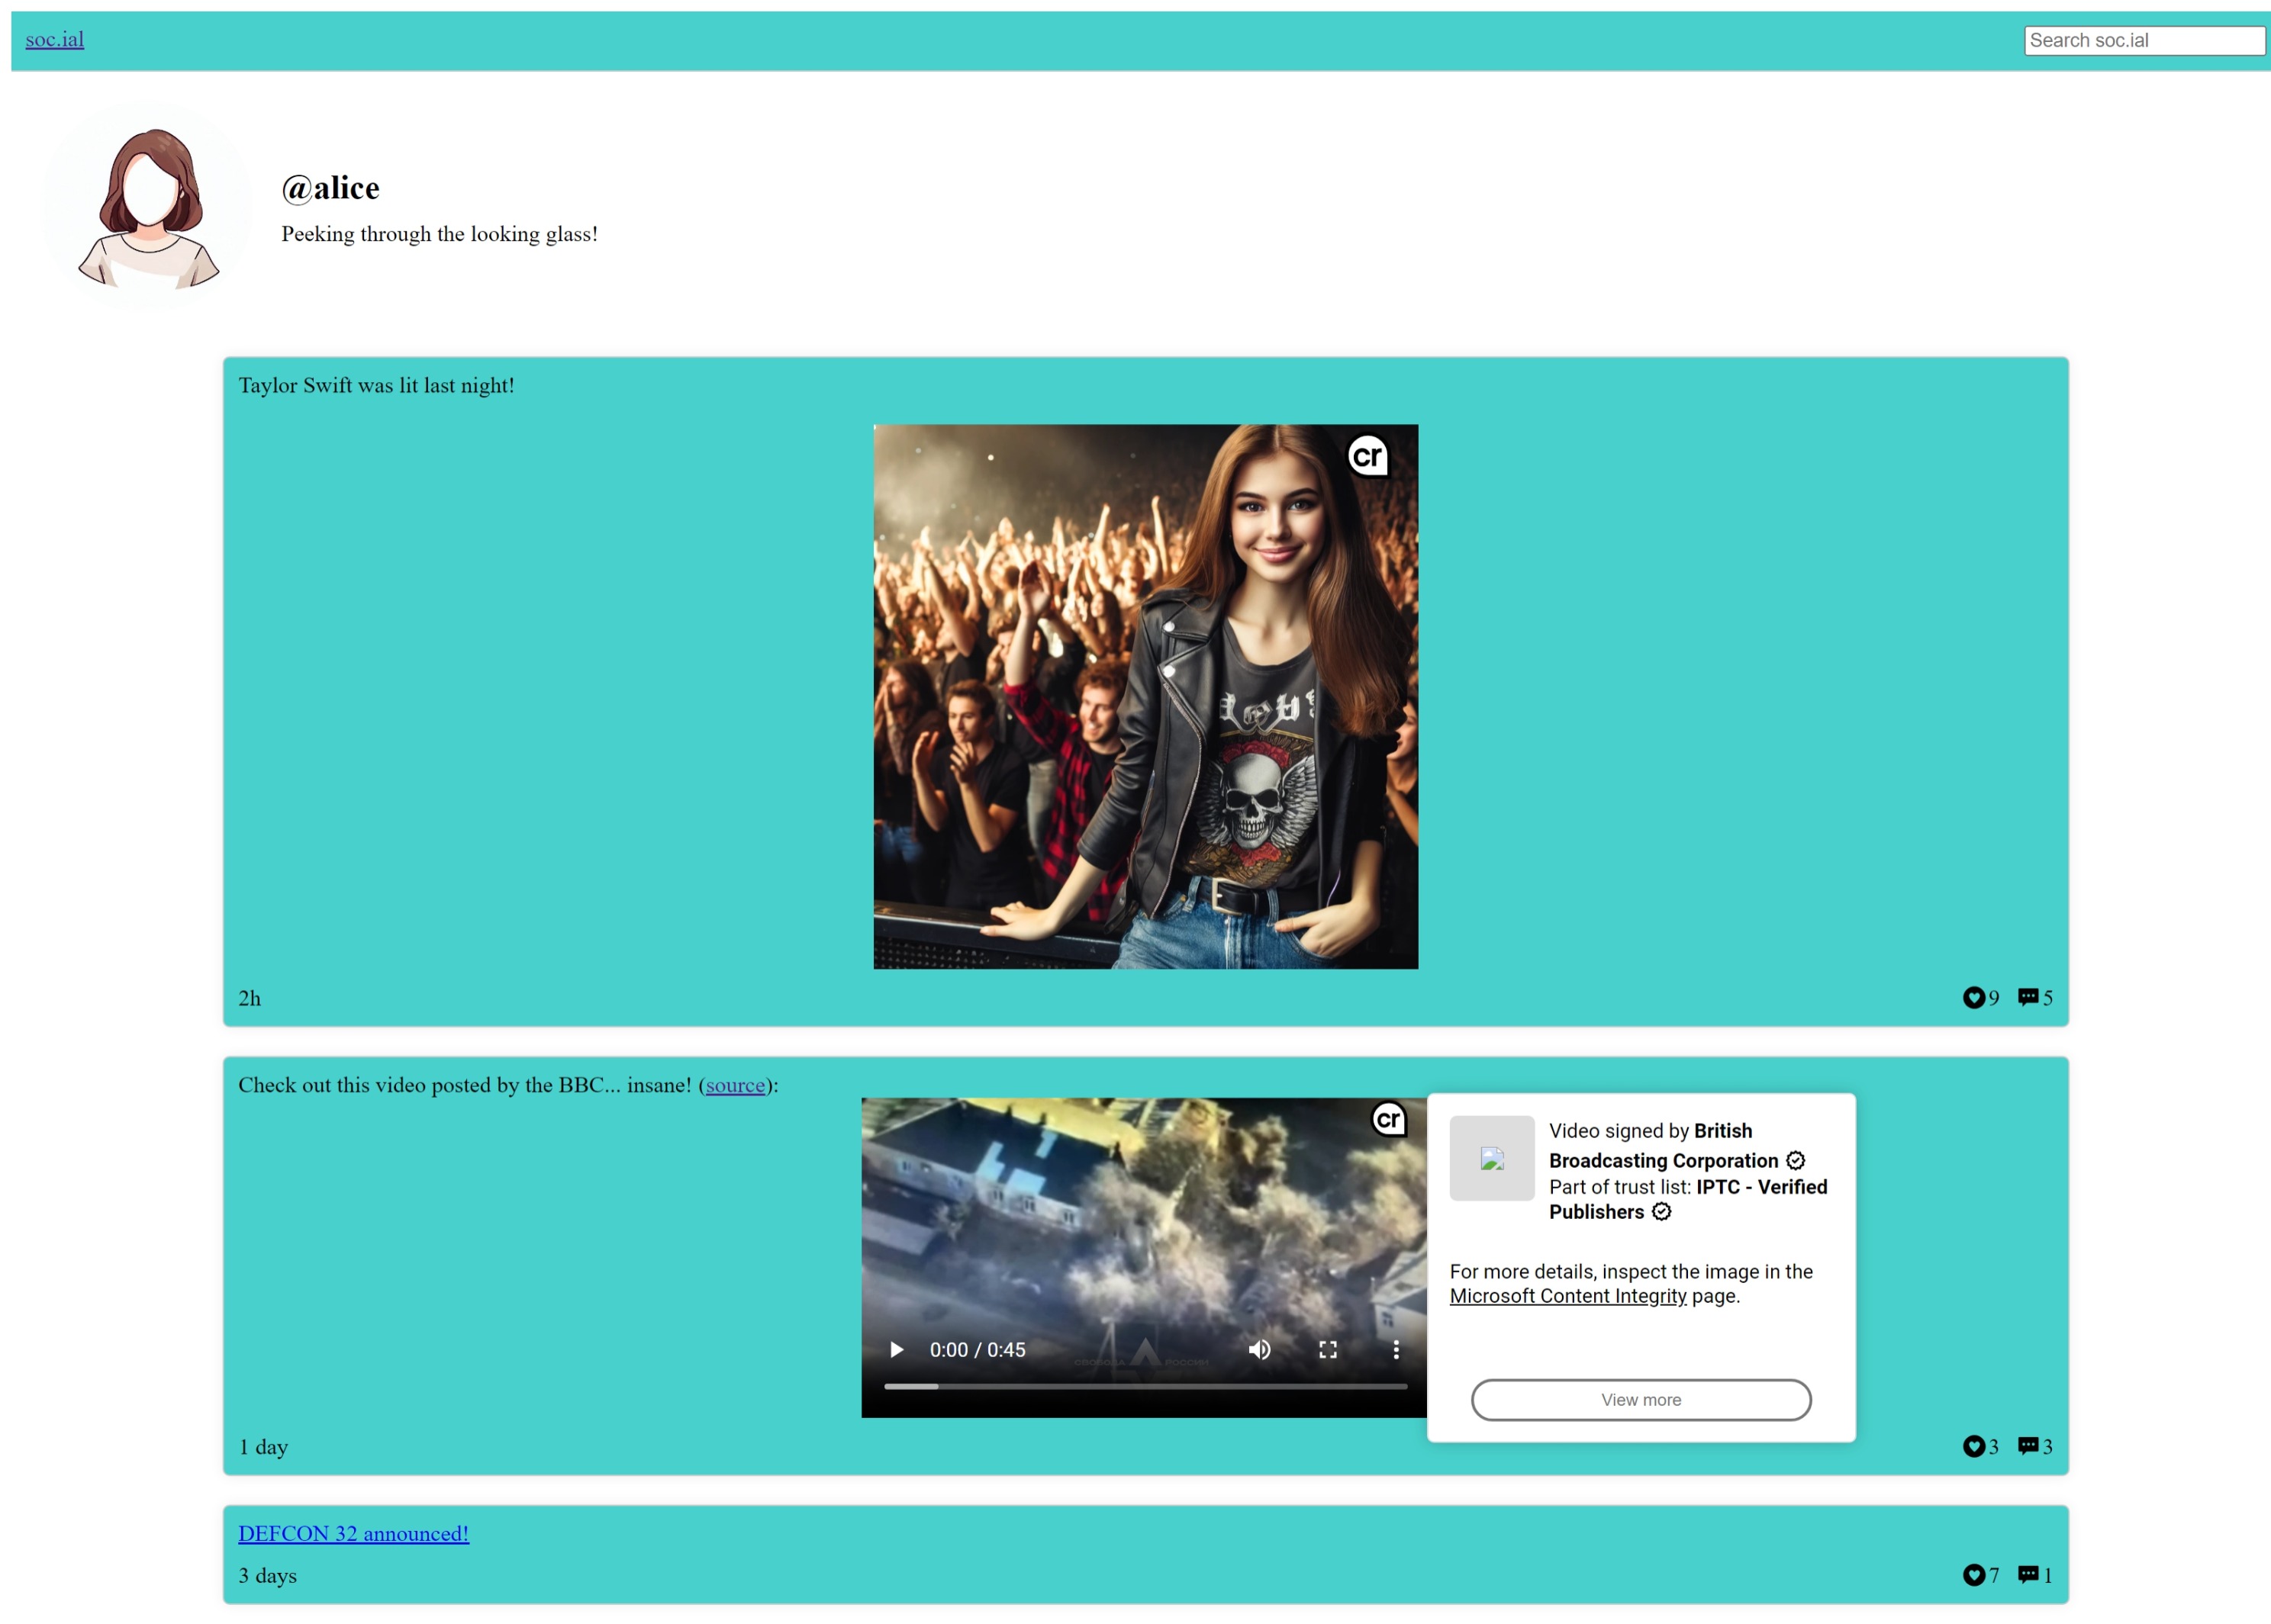This screenshot has width=2271, height=1624.
Task: Open the Taylor Swift concert photo
Action: click(x=1145, y=696)
